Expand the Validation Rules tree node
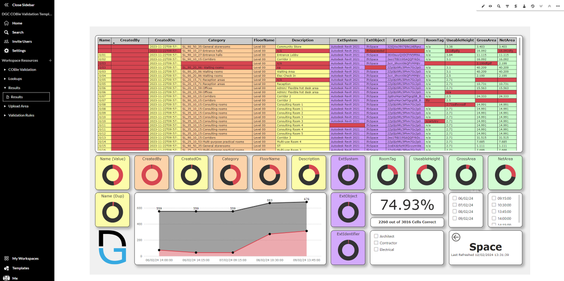Screen dimensions: 564x281 5,115
